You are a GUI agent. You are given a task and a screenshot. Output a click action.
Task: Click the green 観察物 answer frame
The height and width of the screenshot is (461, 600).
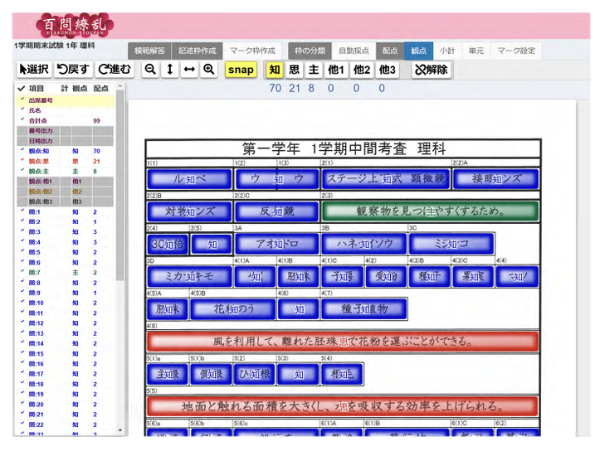point(430,211)
